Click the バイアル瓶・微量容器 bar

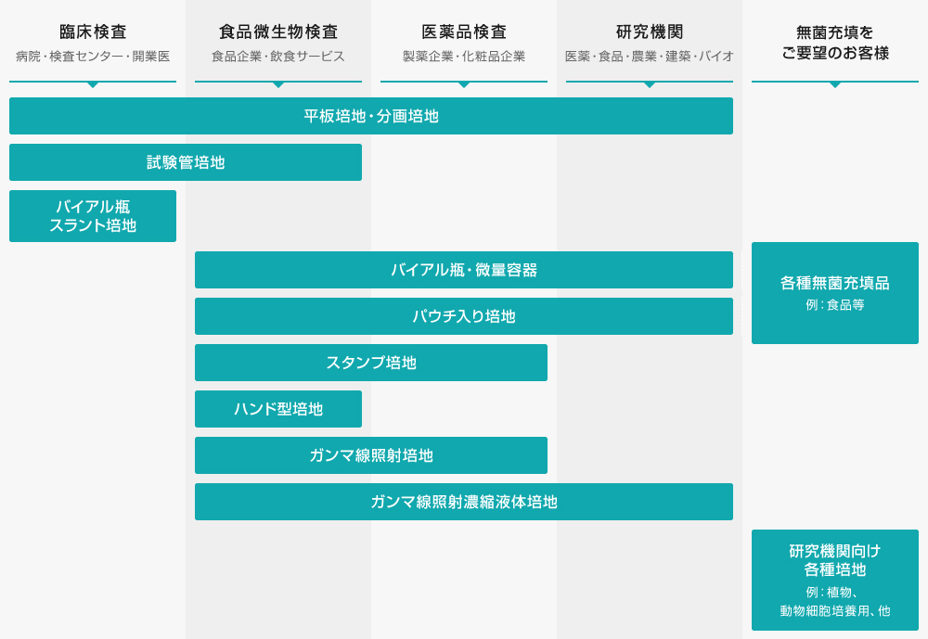pos(464,270)
